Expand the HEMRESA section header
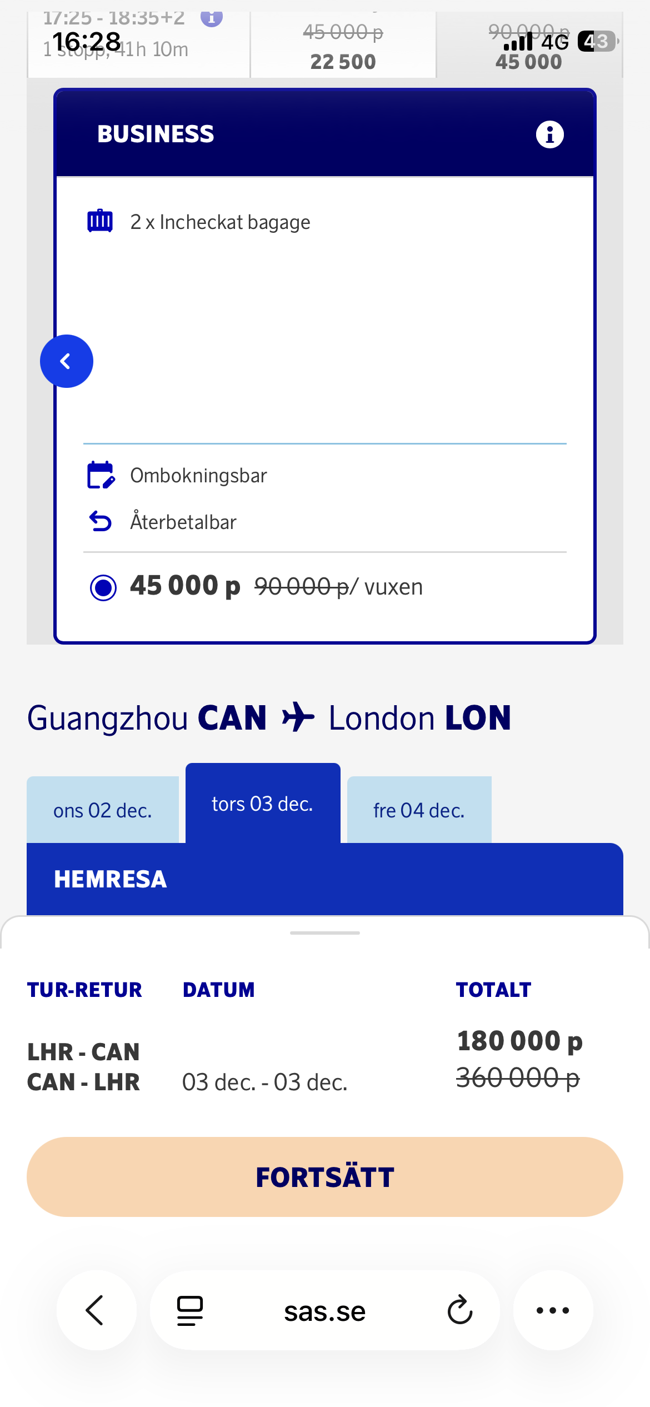650x1407 pixels. tap(324, 879)
